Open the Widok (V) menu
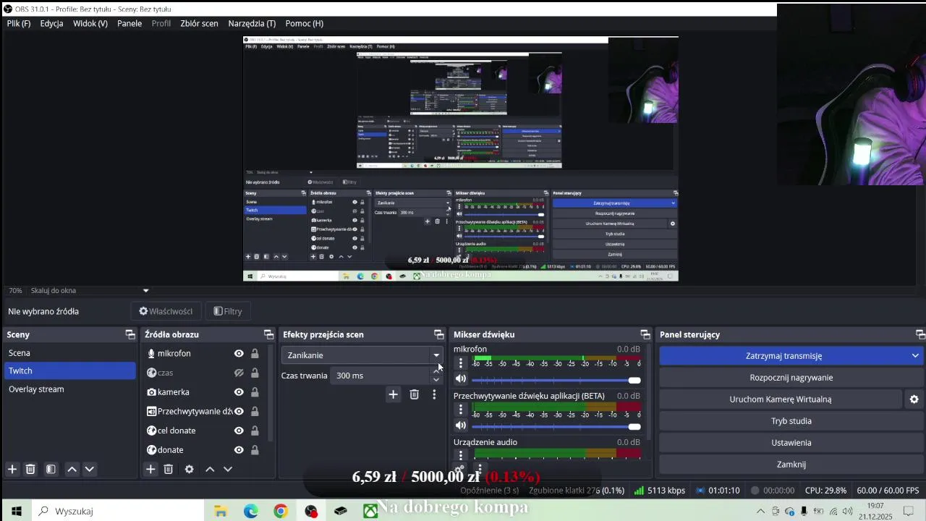The image size is (926, 521). click(x=90, y=23)
